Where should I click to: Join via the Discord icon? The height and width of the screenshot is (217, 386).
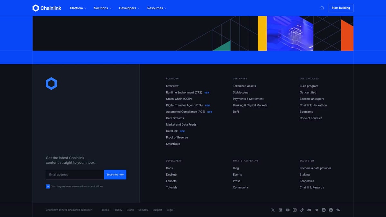pos(309,210)
